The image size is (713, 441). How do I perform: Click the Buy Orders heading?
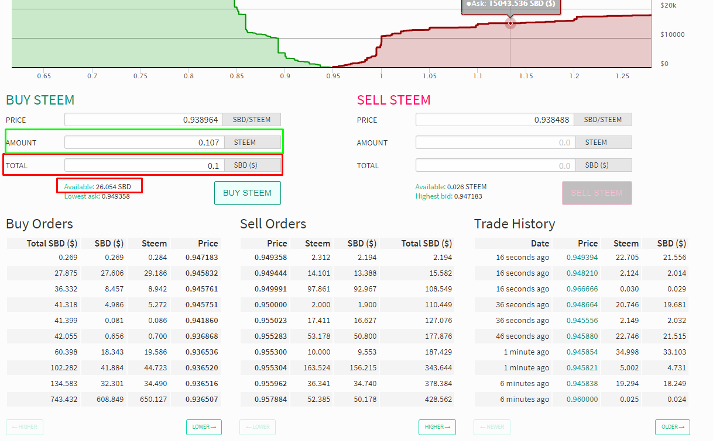click(x=39, y=224)
